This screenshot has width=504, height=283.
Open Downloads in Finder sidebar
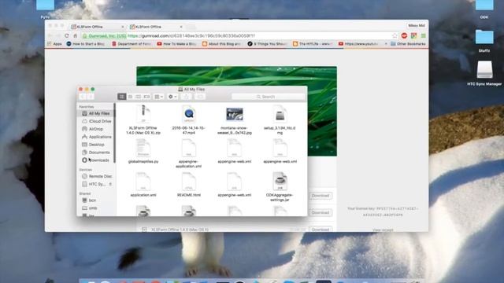pyautogui.click(x=96, y=160)
